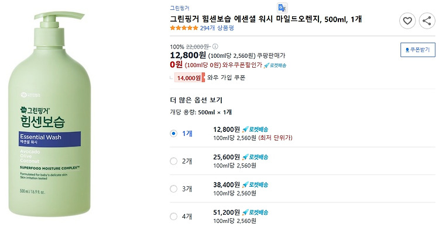Click the rocket delivery badge near 와우쿠폰할인가
Screen dimensions: 439x227
click(x=275, y=65)
